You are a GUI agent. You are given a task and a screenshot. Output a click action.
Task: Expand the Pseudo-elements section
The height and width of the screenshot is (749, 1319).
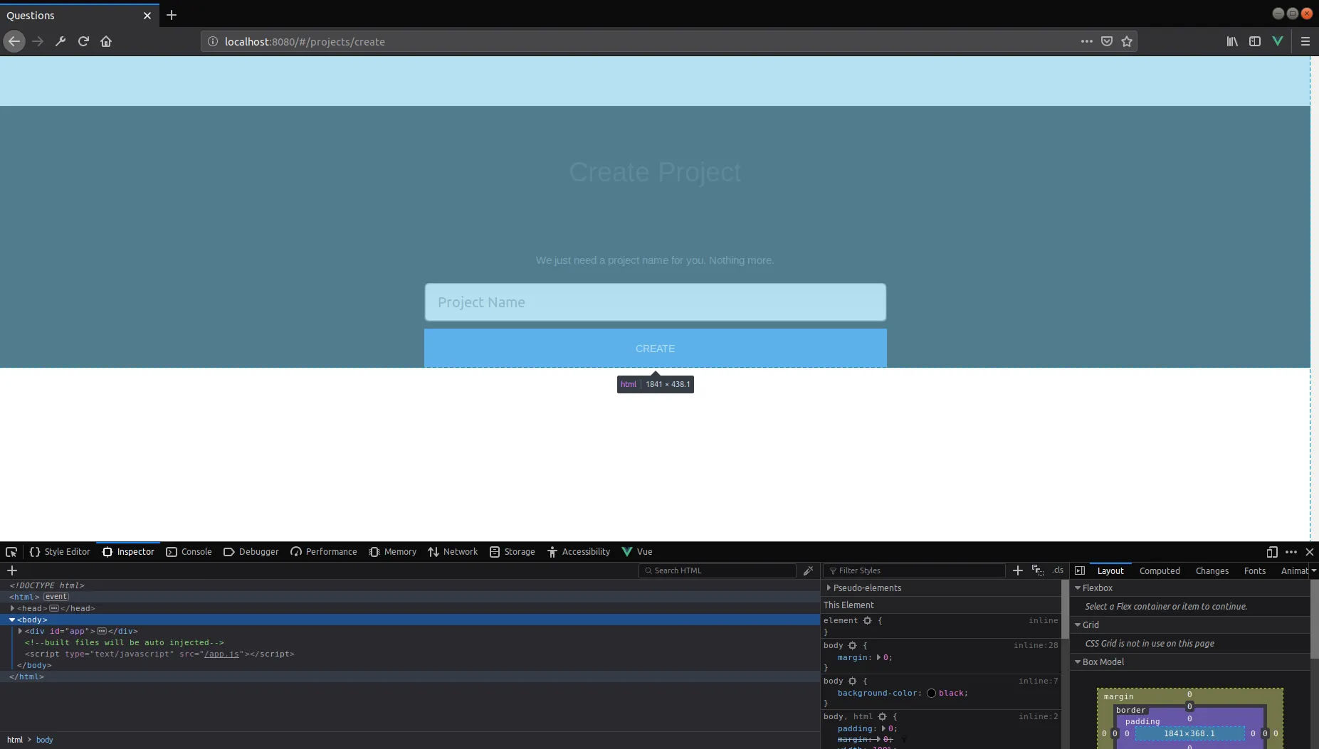click(x=829, y=588)
